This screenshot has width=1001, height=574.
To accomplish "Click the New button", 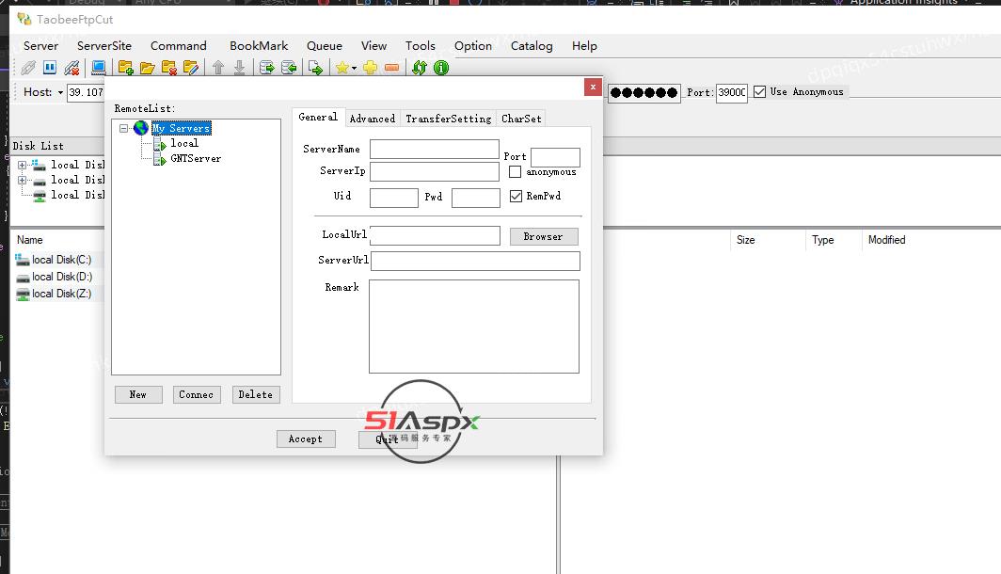I will (138, 394).
